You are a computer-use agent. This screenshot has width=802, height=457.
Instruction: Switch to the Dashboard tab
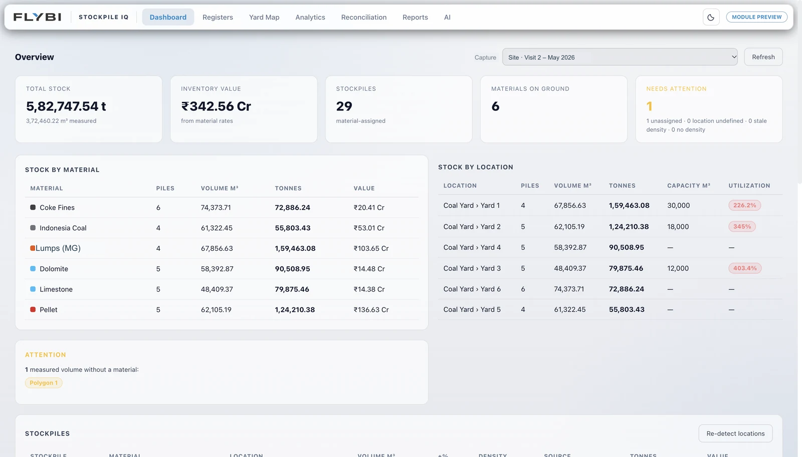(x=168, y=17)
